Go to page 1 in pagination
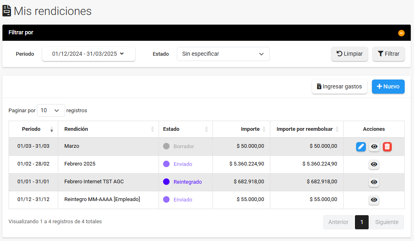The width and height of the screenshot is (414, 241). pos(361,222)
